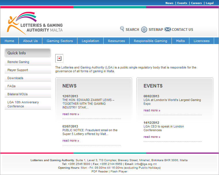The image size is (219, 175).
Task: Click the NEWS section heading
Action: pyautogui.click(x=69, y=86)
